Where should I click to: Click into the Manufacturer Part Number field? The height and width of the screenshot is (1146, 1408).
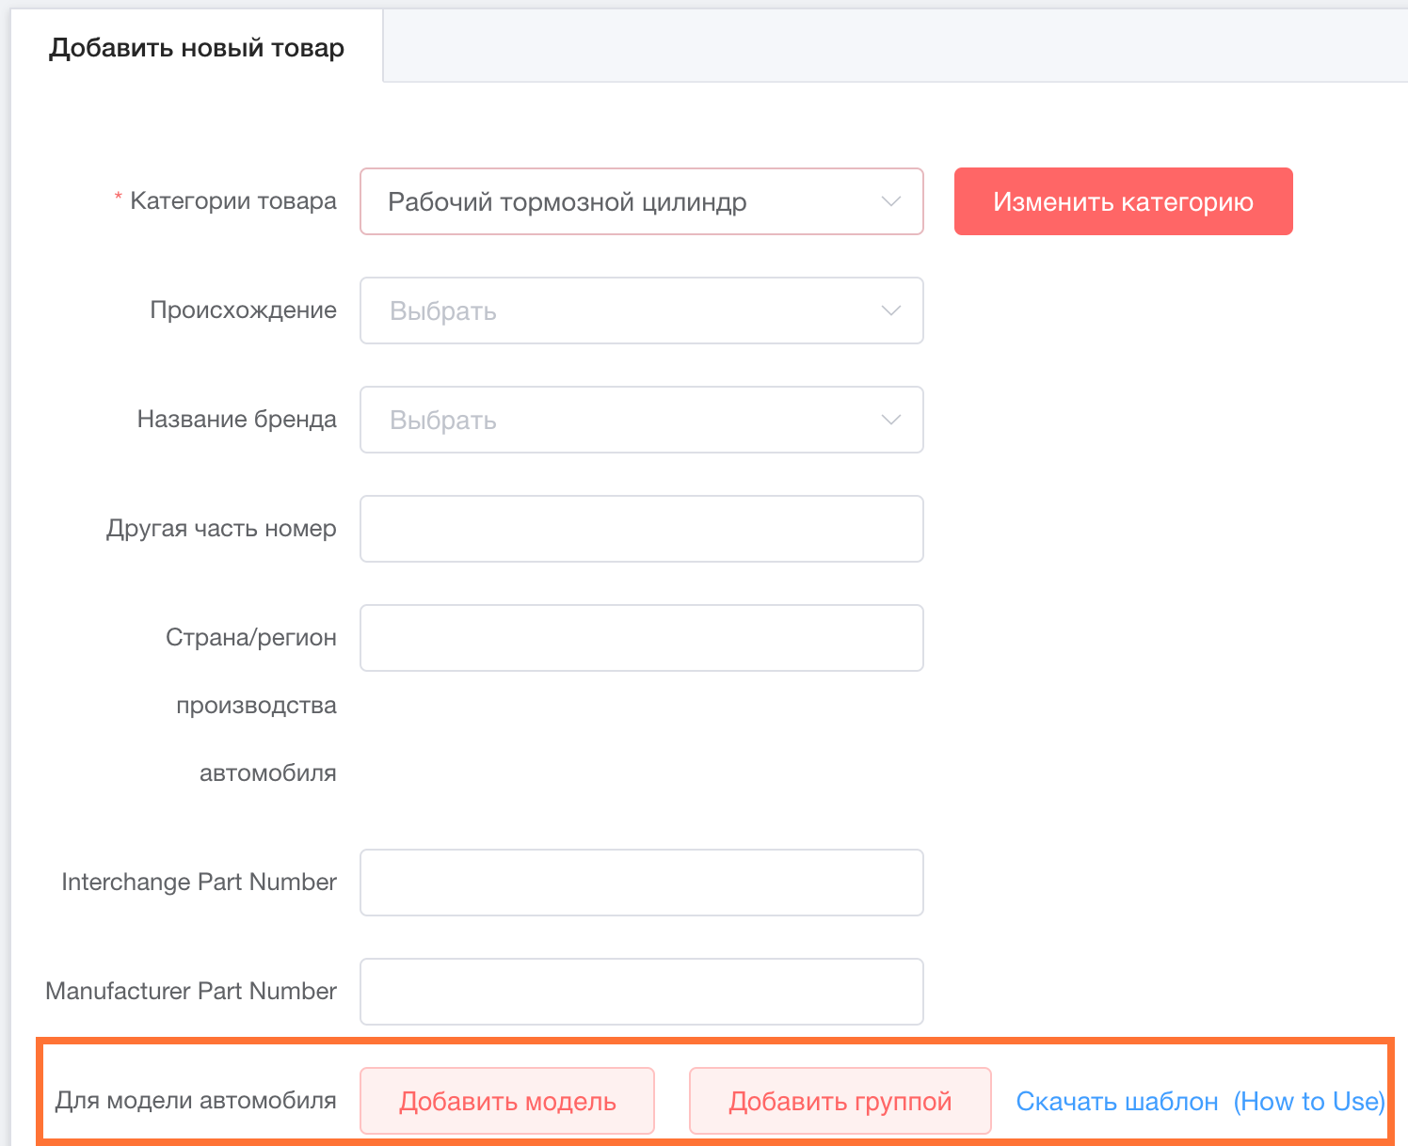pos(641,992)
